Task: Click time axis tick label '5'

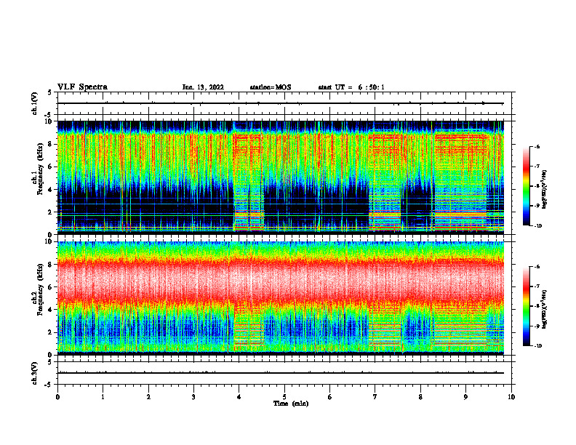Action: click(284, 397)
